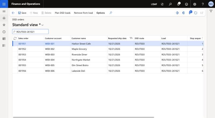Click the ROUTE03-261021 filter field

pyautogui.click(x=30, y=32)
